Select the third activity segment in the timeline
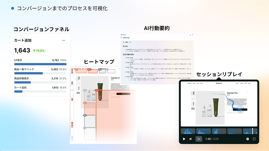This screenshot has height=151, width=269. (x=218, y=131)
